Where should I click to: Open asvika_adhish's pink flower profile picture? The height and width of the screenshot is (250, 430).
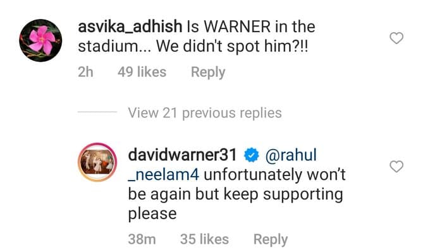tap(40, 40)
